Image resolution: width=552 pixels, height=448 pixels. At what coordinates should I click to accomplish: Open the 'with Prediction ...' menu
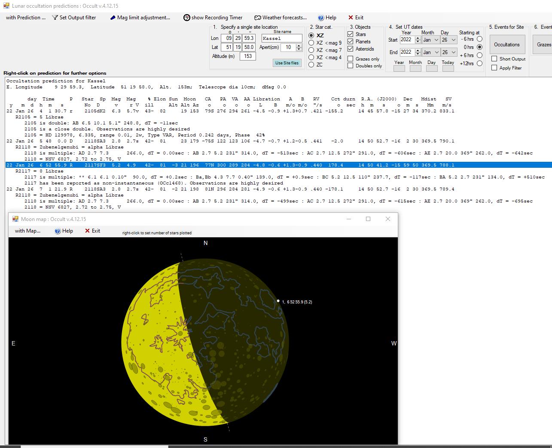pos(25,18)
